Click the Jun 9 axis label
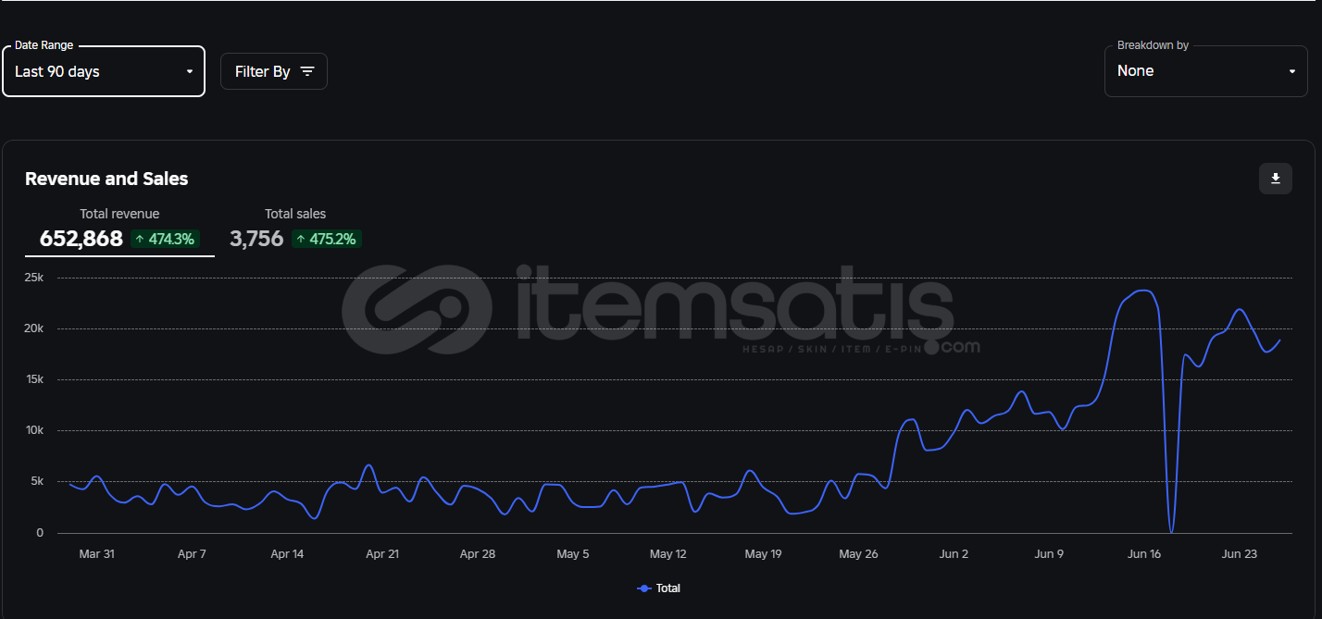This screenshot has width=1322, height=619. [1049, 554]
